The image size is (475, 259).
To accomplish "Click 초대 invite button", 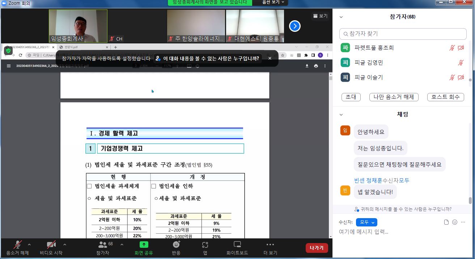I will (x=351, y=97).
